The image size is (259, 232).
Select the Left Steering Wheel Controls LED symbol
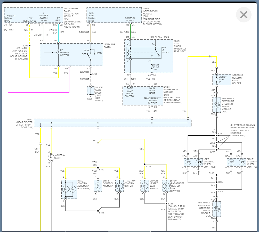pyautogui.click(x=193, y=162)
